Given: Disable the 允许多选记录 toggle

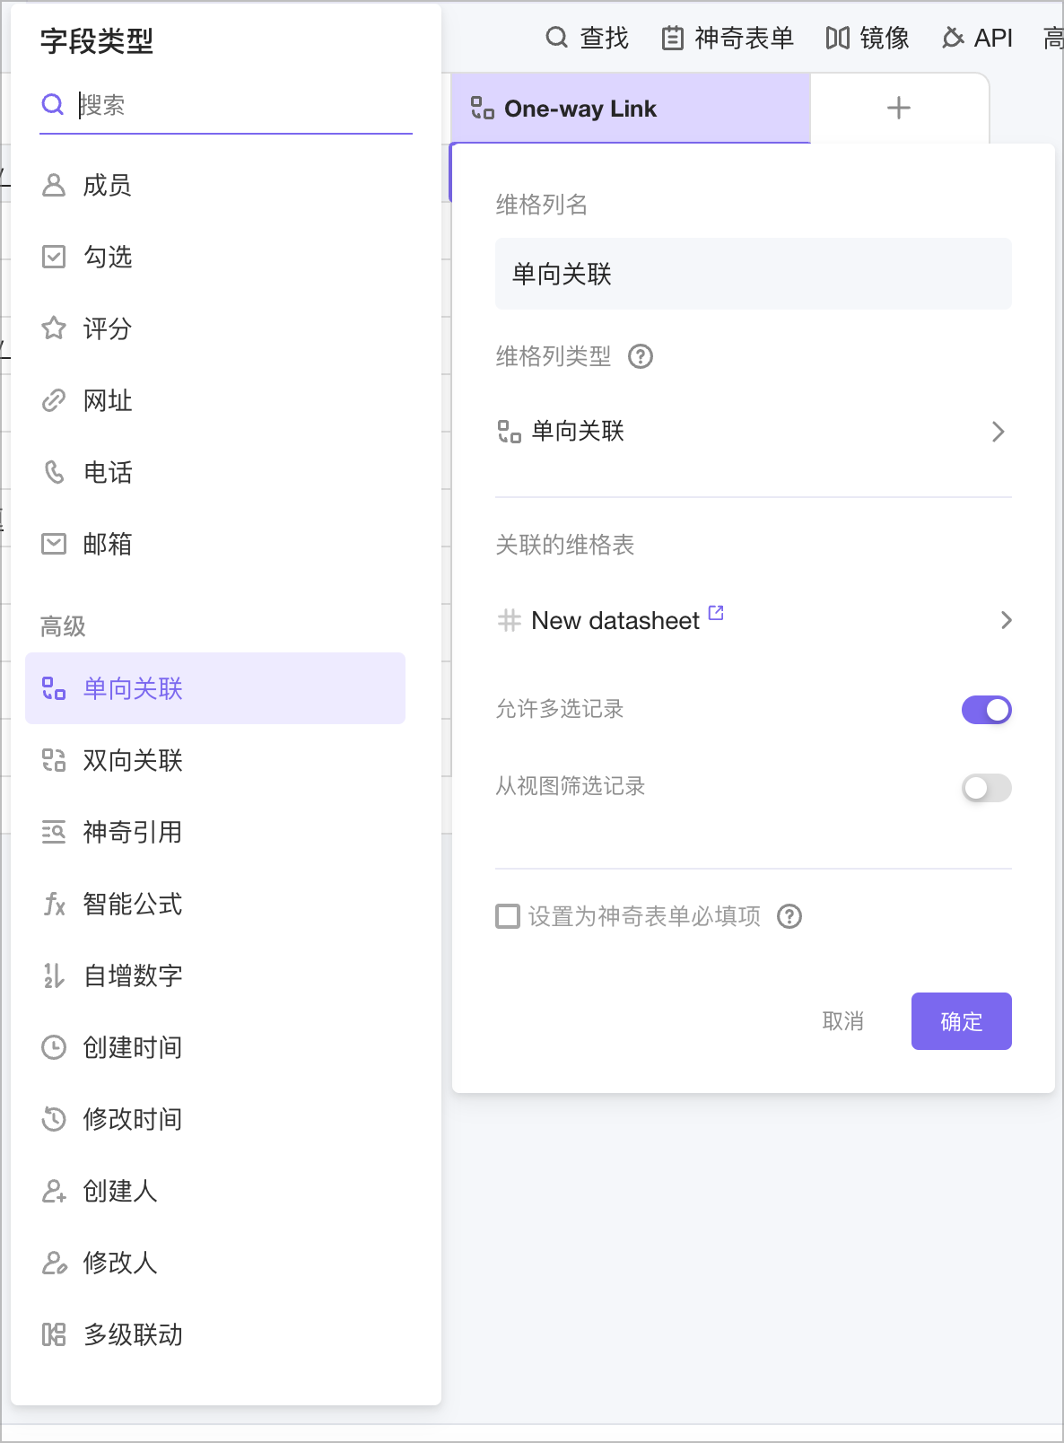Looking at the screenshot, I should (986, 710).
